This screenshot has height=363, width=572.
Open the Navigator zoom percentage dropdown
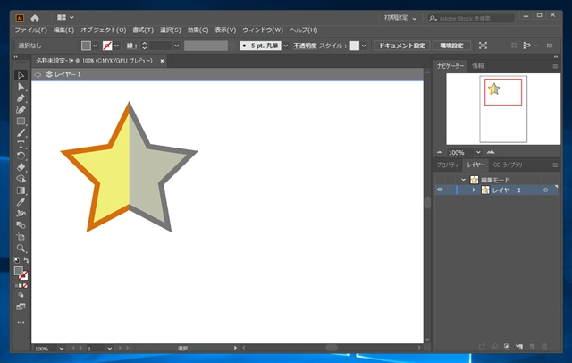tap(478, 152)
